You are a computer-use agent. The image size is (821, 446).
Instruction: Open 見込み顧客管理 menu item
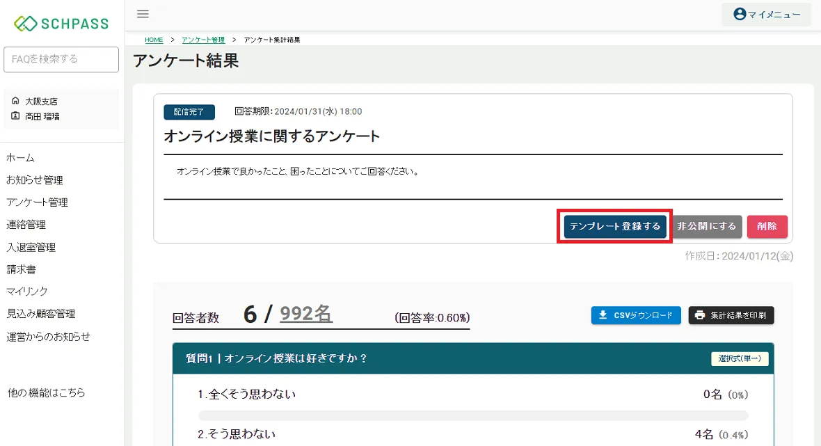[41, 314]
